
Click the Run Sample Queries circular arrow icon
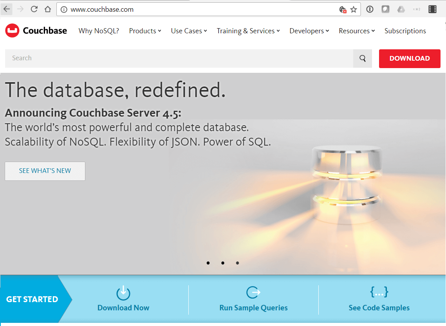point(253,292)
